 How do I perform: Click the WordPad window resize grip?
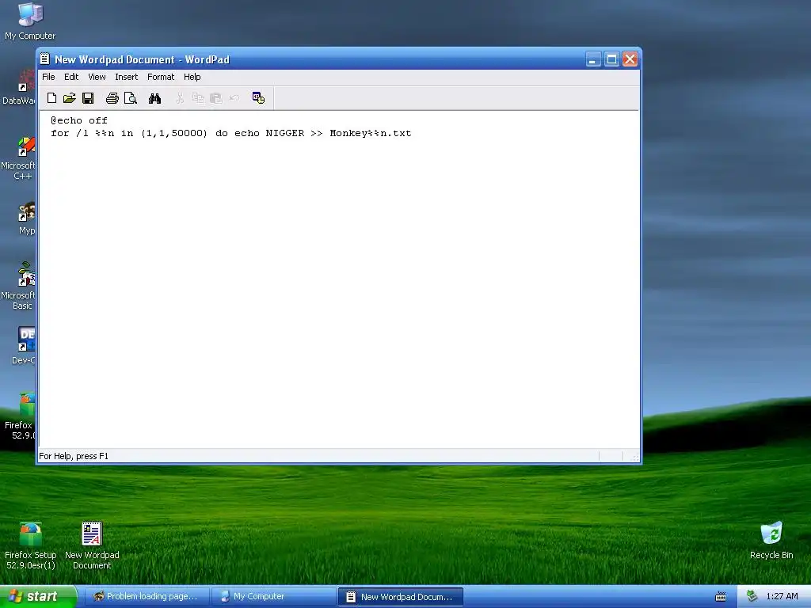pyautogui.click(x=635, y=457)
